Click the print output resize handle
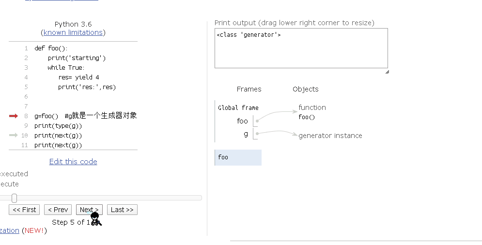Screen dimensions: 482x245 click(387, 72)
